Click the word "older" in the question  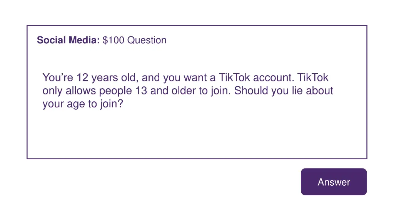coord(181,91)
